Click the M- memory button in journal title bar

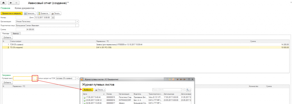point(185,79)
